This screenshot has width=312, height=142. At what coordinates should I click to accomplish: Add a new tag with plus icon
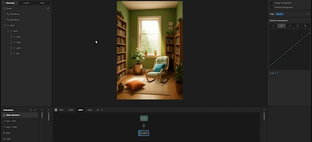pyautogui.click(x=308, y=14)
